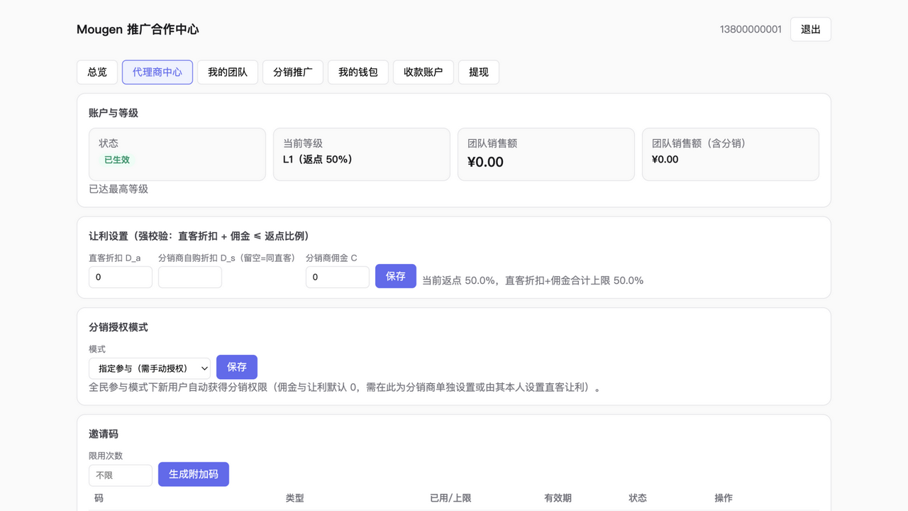
Task: Go to the 分销推广 tab
Action: pyautogui.click(x=293, y=72)
